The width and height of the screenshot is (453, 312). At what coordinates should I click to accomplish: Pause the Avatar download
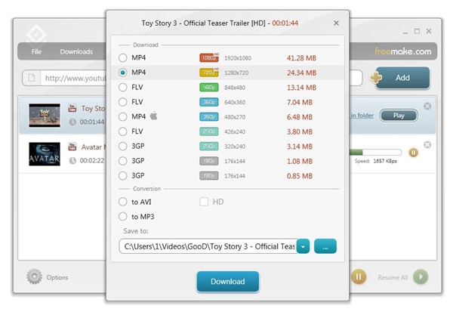coord(414,153)
